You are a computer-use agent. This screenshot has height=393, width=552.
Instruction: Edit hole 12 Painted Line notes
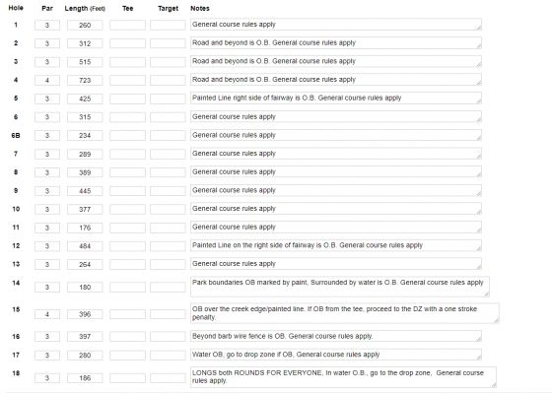click(x=336, y=245)
